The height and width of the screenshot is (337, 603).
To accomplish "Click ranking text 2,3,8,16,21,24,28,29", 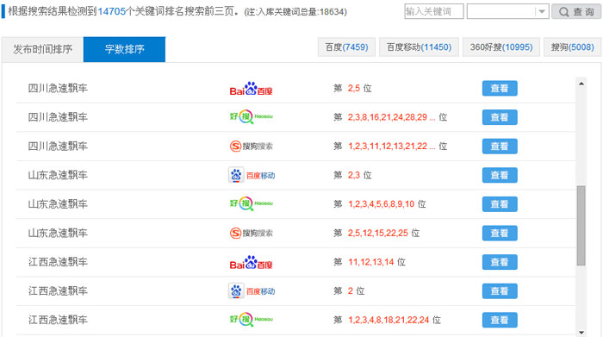I will click(391, 117).
